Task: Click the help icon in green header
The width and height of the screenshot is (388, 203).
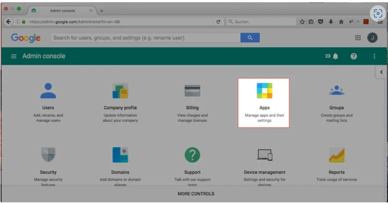Action: (354, 56)
